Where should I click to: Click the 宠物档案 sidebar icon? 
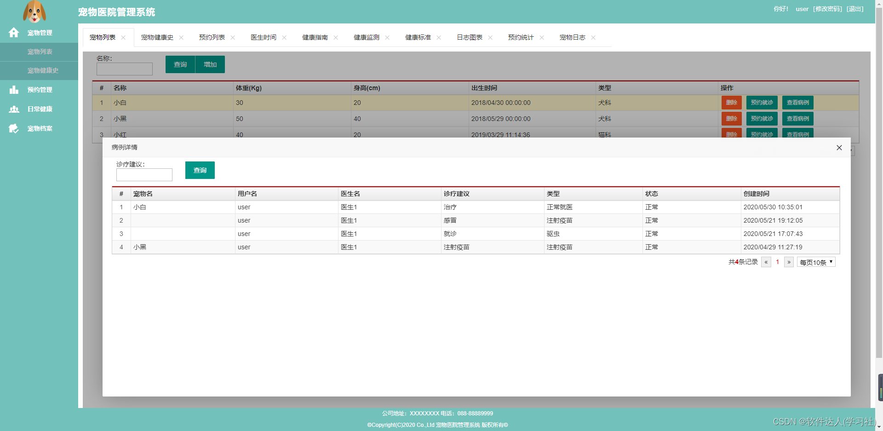14,128
